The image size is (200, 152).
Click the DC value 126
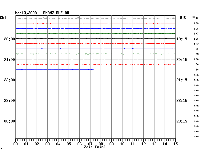pos(196,39)
